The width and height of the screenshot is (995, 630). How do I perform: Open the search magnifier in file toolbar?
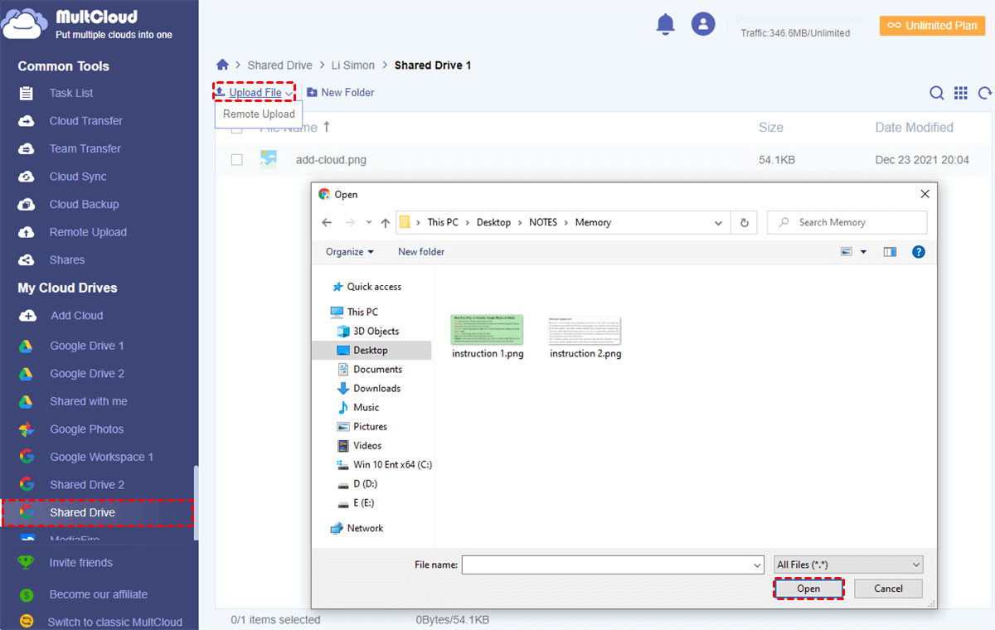pyautogui.click(x=936, y=93)
